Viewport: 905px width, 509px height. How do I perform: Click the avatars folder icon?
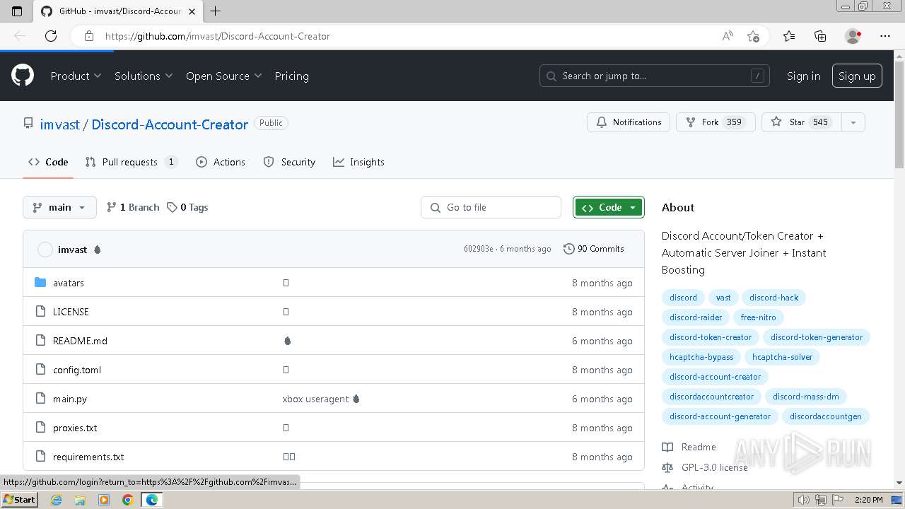[40, 283]
